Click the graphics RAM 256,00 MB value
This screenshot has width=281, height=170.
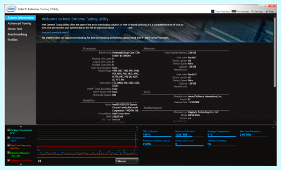coord(118,117)
